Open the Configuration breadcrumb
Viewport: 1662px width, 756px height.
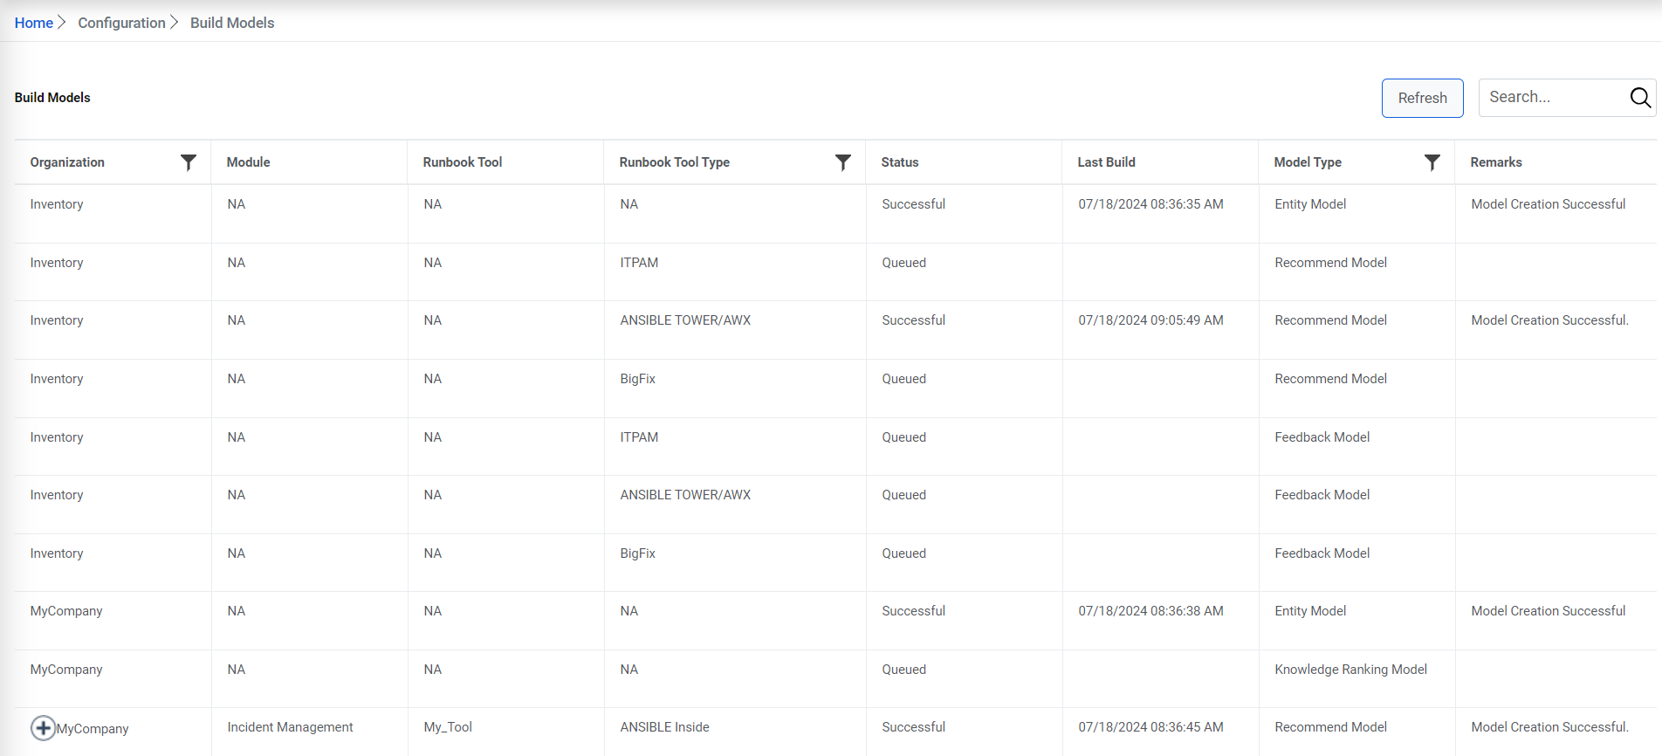(121, 23)
